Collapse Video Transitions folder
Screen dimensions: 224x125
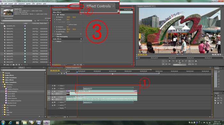tap(1, 82)
